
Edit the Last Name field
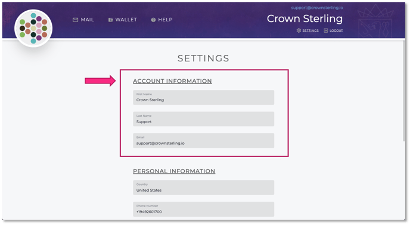[x=203, y=119]
